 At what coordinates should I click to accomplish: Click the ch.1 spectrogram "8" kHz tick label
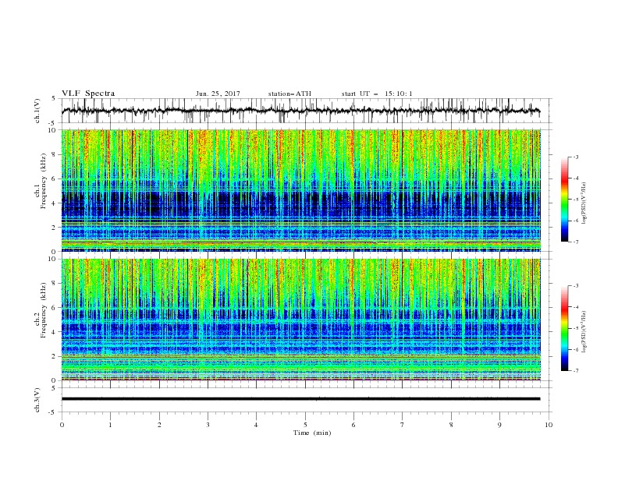click(55, 154)
